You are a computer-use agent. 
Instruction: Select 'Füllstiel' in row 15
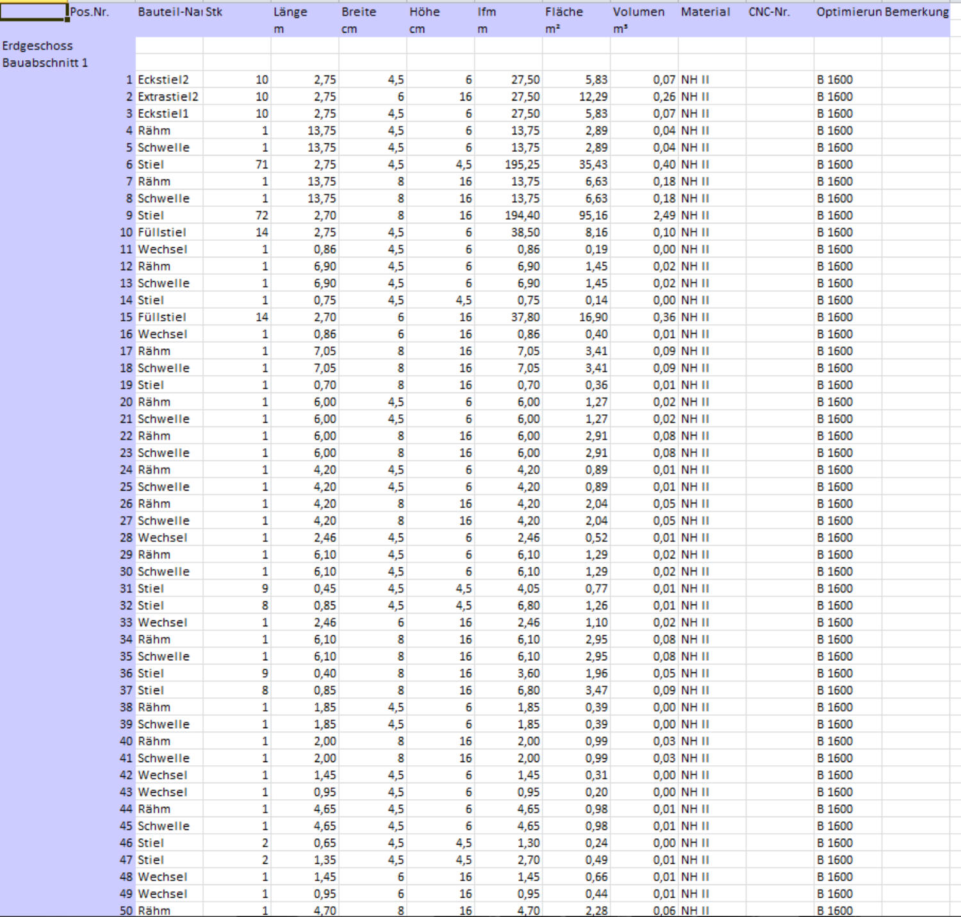pos(169,317)
